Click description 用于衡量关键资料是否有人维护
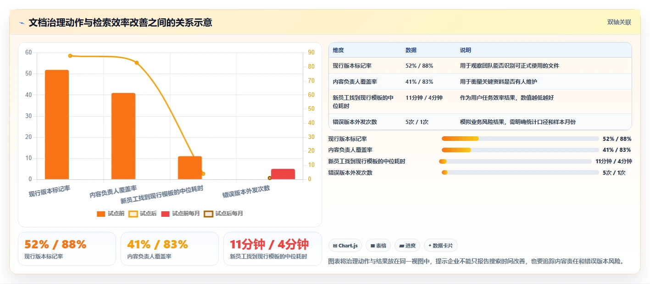The width and height of the screenshot is (650, 284). pos(499,82)
